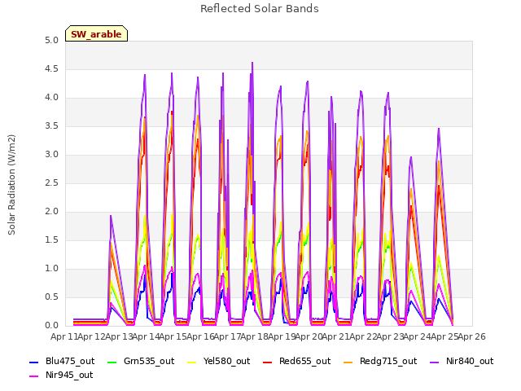The image size is (521, 391).
Task: Click the 0.5 y-axis tick label
Action: 51,297
